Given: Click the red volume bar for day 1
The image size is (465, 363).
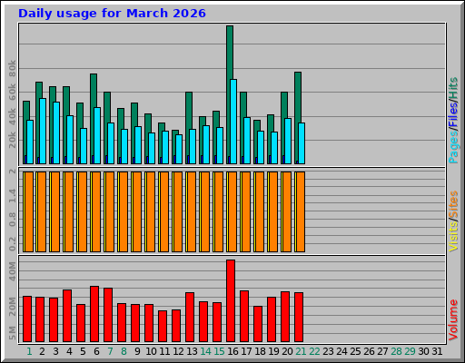Looking at the screenshot, I should 27,319.
